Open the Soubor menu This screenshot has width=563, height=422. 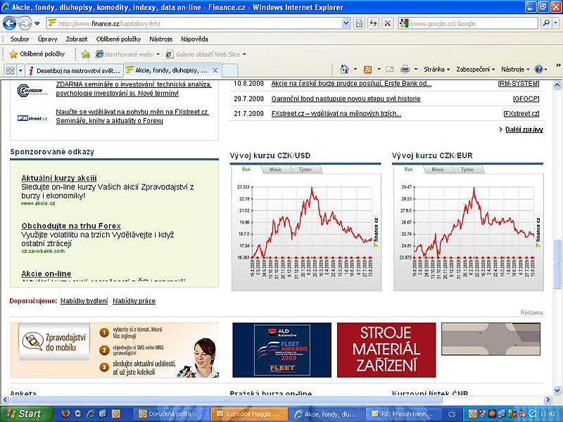pos(20,39)
